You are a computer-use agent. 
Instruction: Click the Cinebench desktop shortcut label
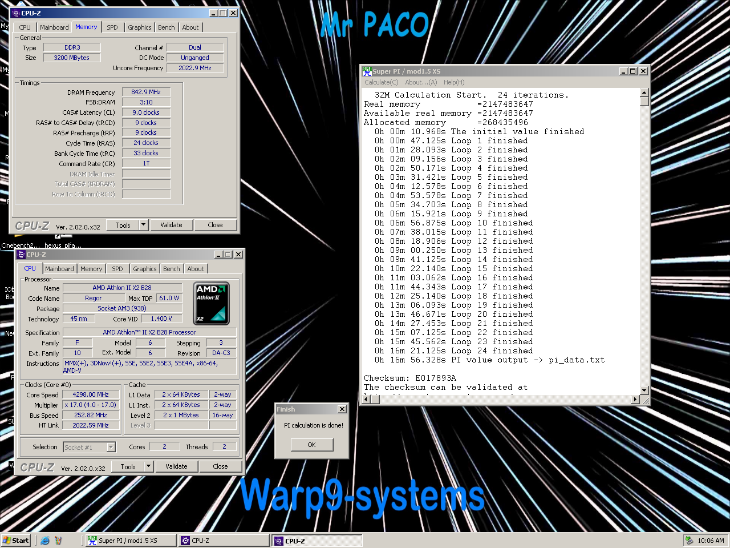point(22,245)
